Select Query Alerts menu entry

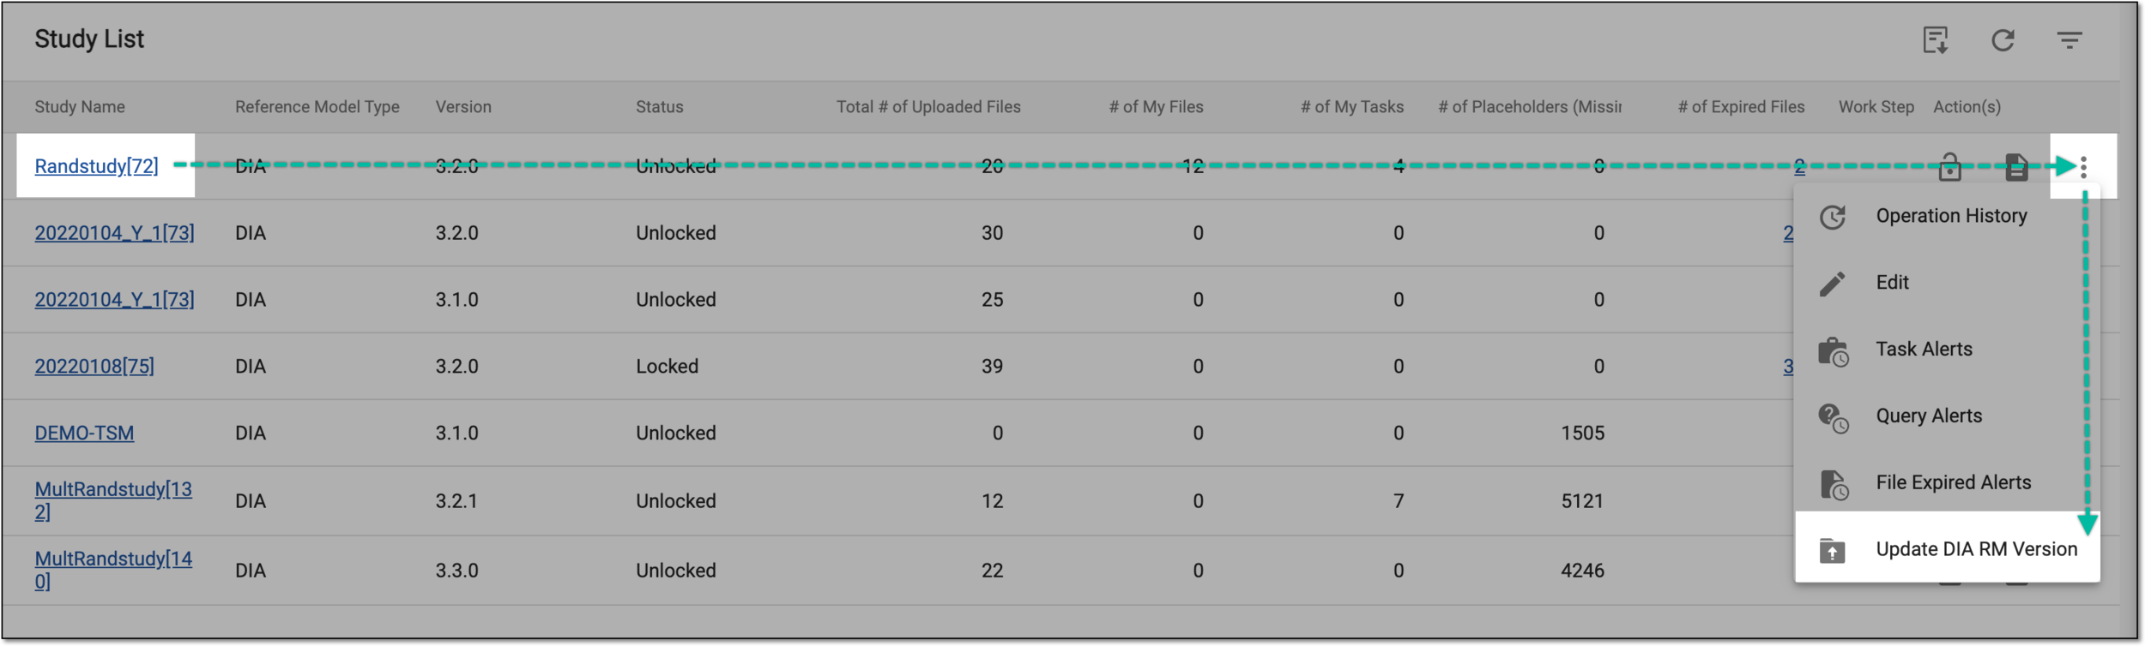pyautogui.click(x=1947, y=416)
